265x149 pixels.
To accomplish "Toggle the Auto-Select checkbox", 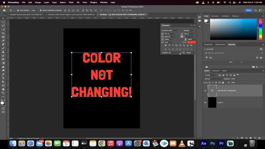I will click(x=18, y=10).
